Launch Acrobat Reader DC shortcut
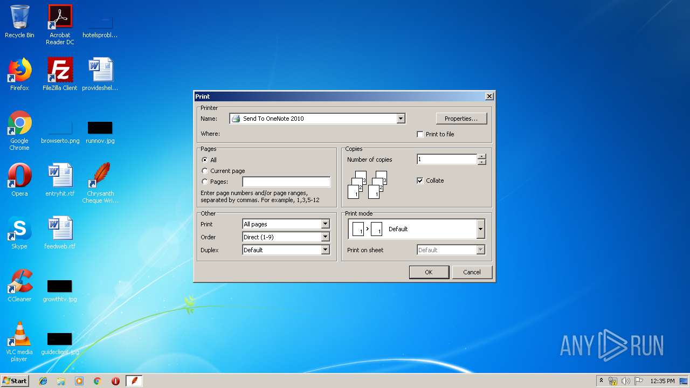This screenshot has width=690, height=388. click(60, 25)
